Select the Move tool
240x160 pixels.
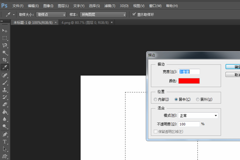pos(5,31)
